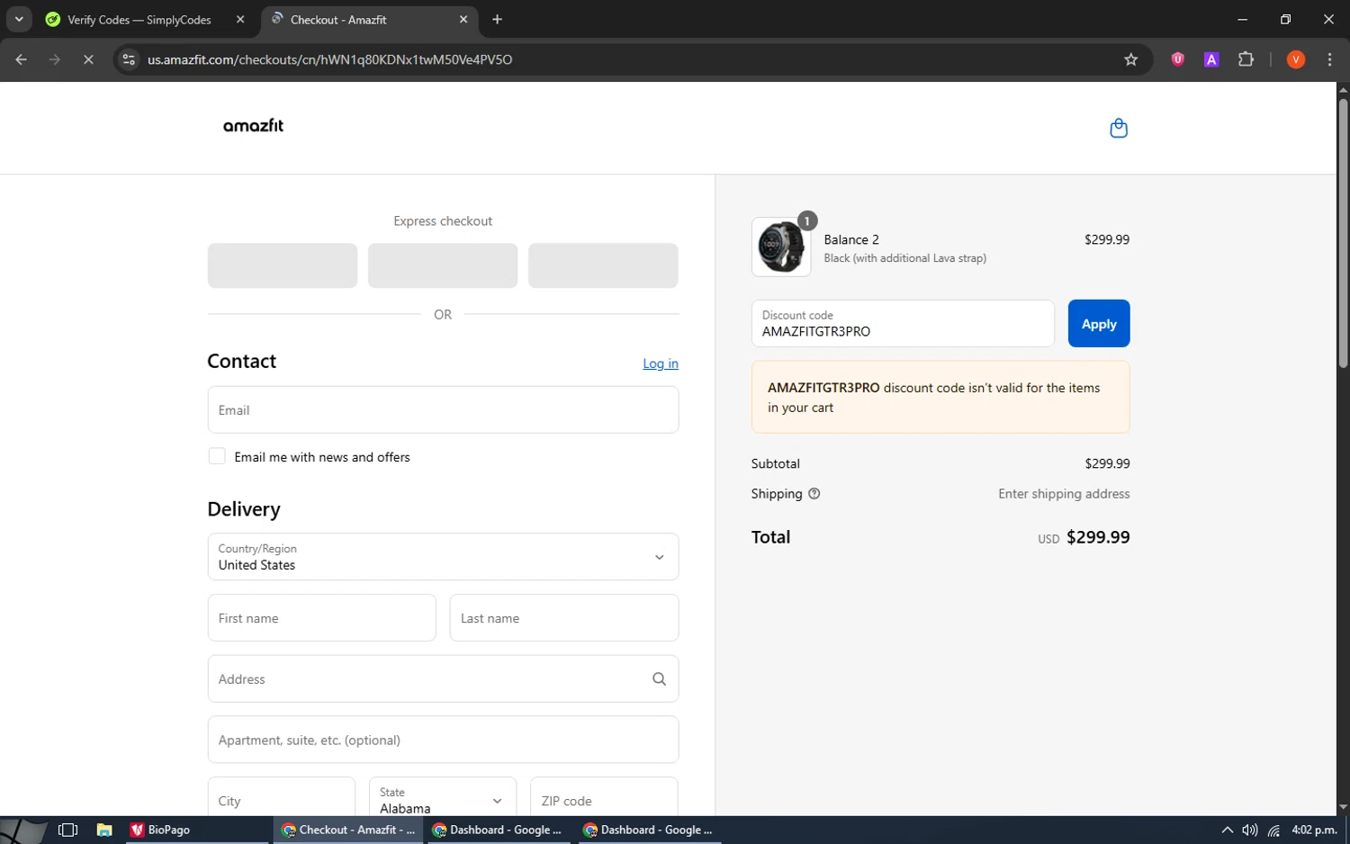Open the purple A extension icon
The image size is (1350, 844).
click(1211, 59)
